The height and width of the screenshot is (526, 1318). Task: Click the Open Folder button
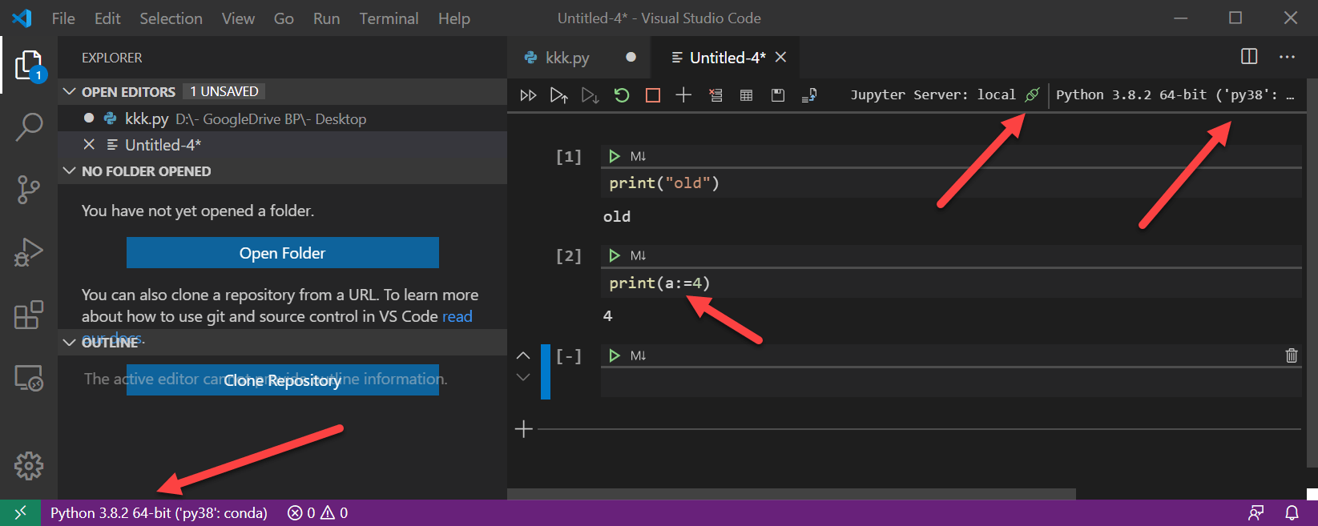click(283, 253)
